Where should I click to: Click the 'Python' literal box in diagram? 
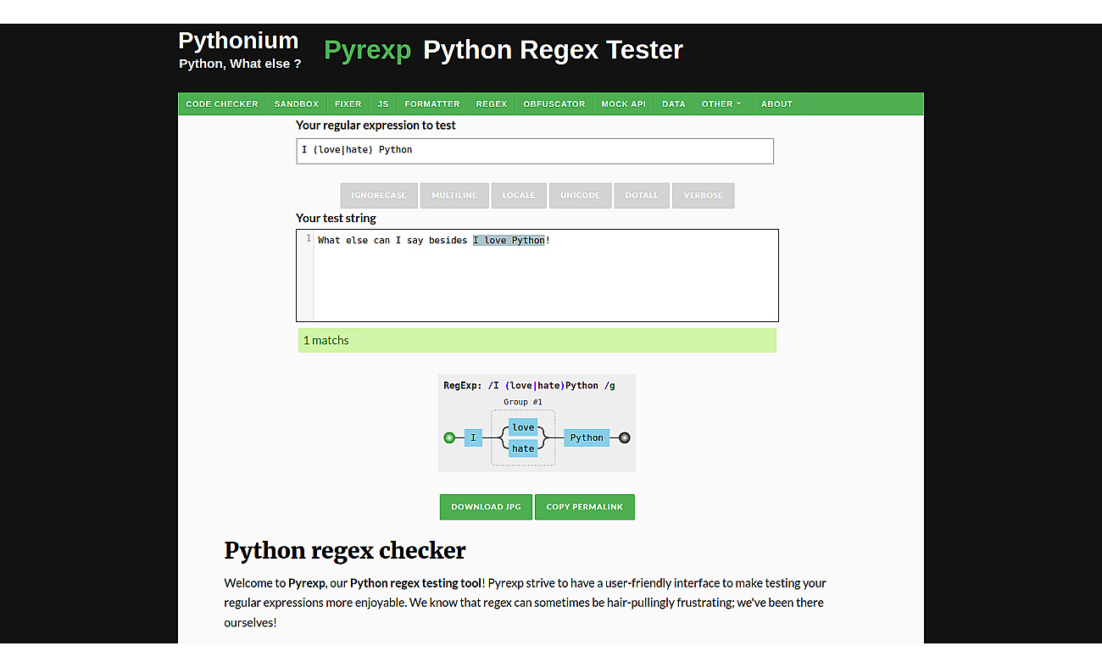(587, 438)
